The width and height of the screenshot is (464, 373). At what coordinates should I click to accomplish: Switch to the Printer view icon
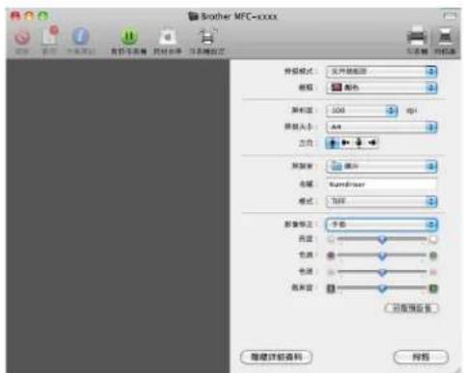tap(417, 37)
